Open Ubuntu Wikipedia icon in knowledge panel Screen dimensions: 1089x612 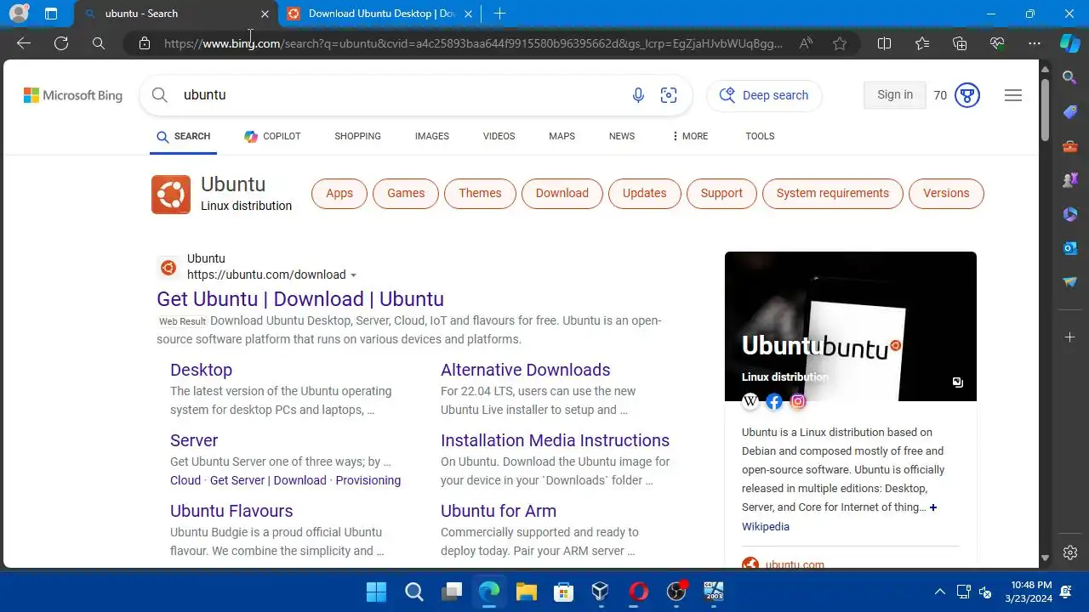(x=750, y=401)
